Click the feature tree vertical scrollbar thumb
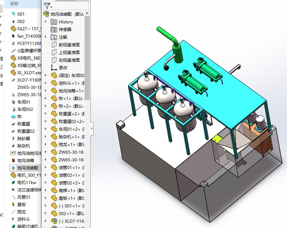The height and width of the screenshot is (228, 287). point(87,58)
